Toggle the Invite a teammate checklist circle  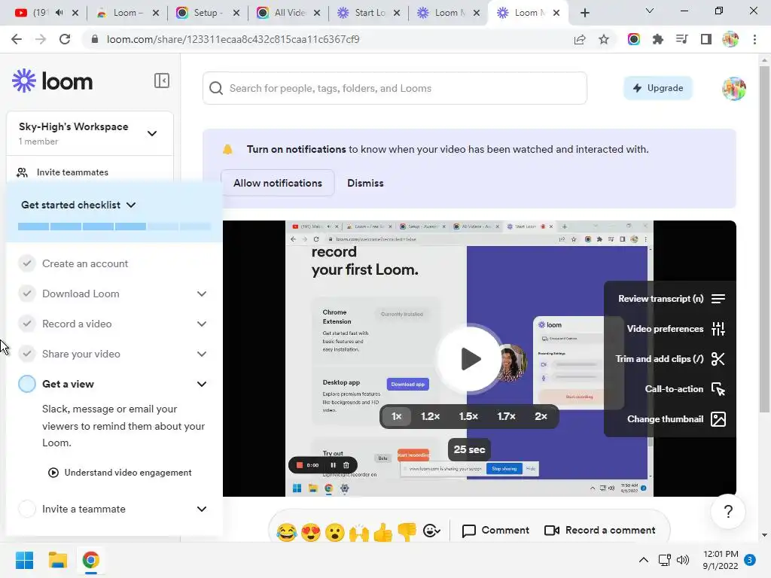tap(27, 509)
